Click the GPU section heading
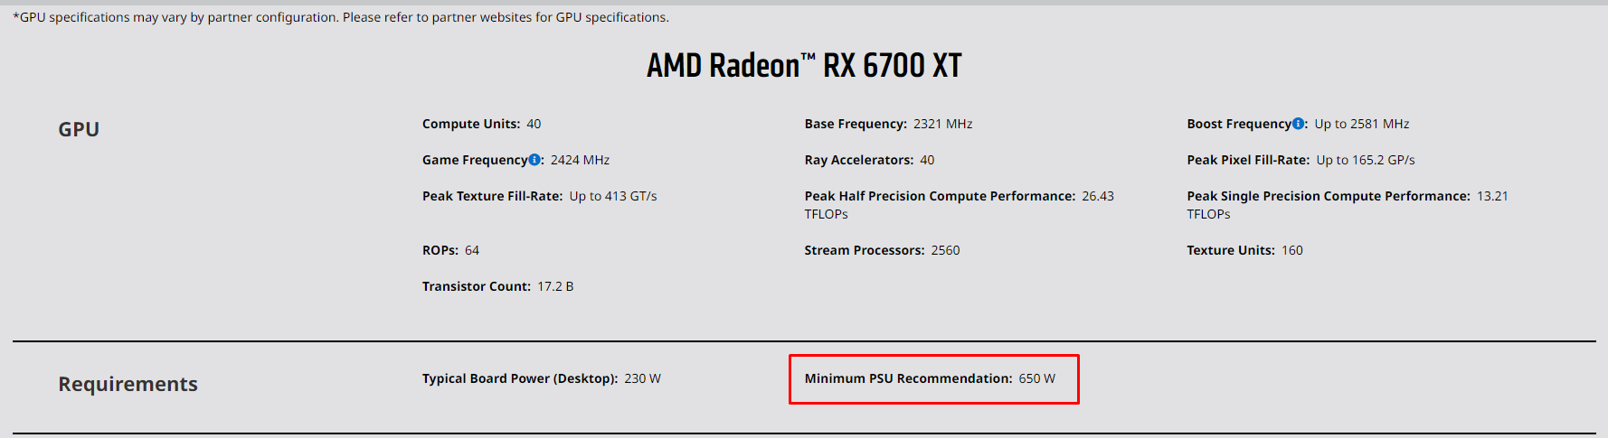The image size is (1608, 438). tap(79, 129)
